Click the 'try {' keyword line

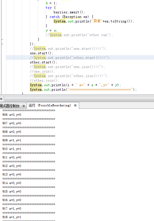50,8
